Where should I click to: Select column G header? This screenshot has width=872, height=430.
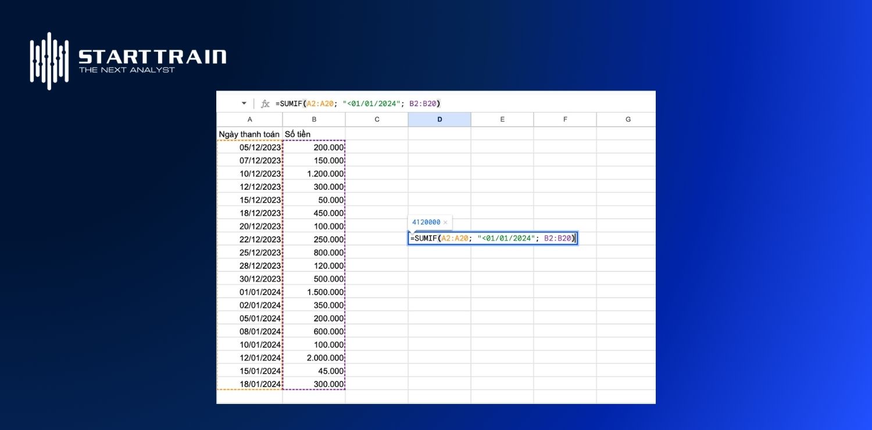[627, 119]
